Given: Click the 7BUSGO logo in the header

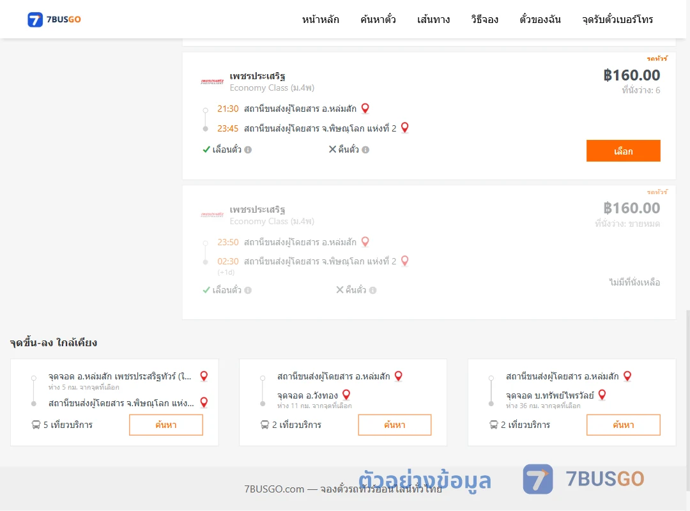Looking at the screenshot, I should pos(54,19).
